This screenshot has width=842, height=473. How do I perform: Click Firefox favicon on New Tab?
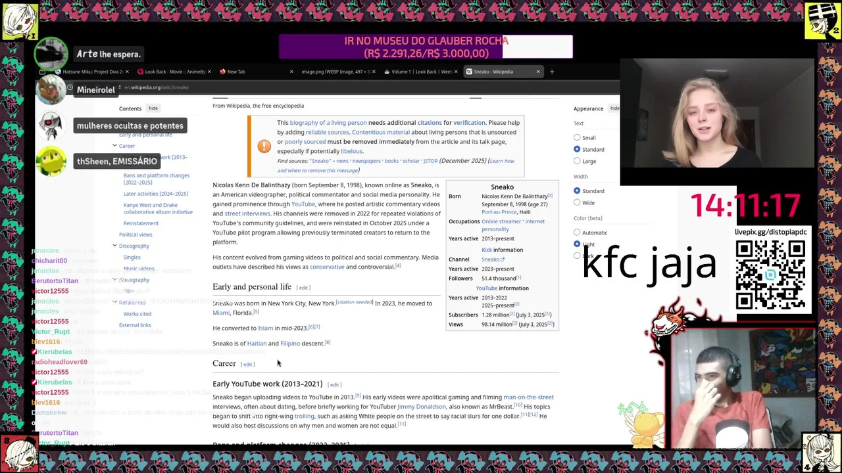(x=222, y=72)
